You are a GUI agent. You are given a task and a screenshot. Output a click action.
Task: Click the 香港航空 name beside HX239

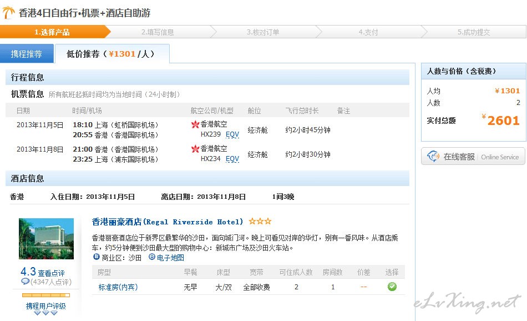tap(214, 124)
